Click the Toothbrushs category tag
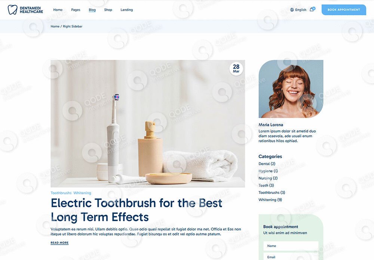This screenshot has height=260, width=374. [61, 193]
